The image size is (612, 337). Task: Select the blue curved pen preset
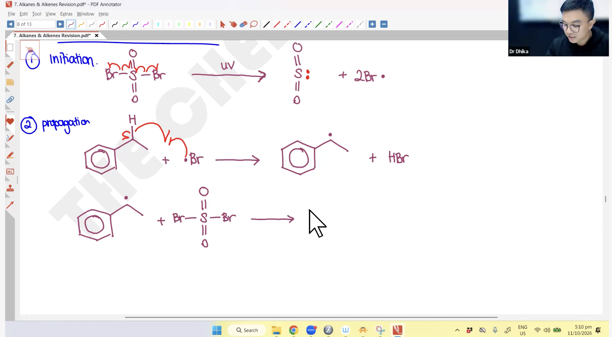click(136, 24)
